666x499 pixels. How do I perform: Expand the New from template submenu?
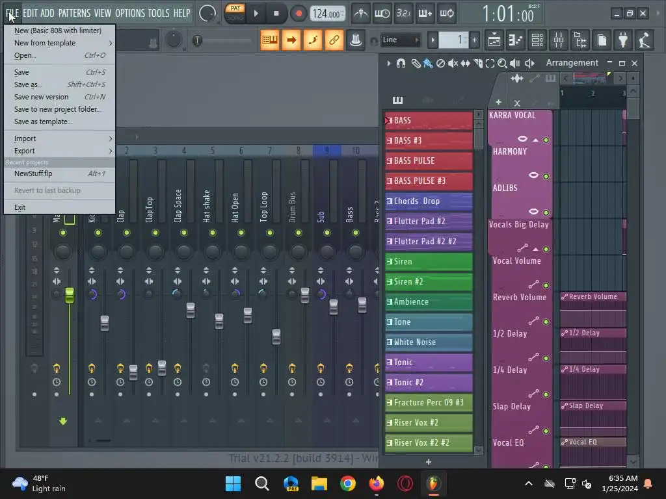coord(60,43)
